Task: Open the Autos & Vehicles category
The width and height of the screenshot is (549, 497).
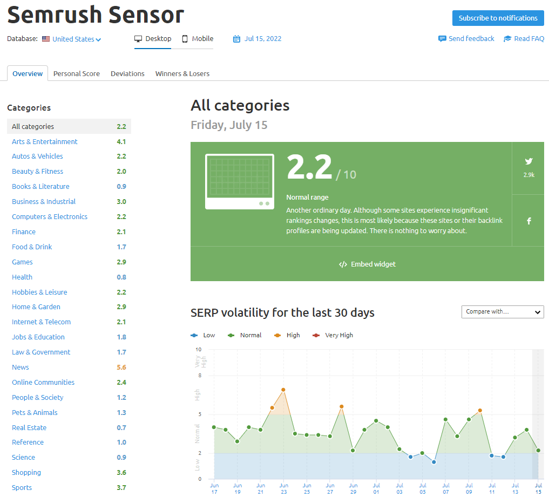Action: coord(37,156)
